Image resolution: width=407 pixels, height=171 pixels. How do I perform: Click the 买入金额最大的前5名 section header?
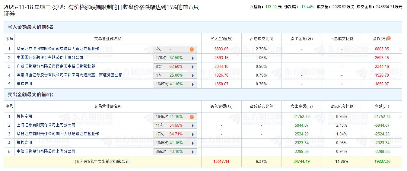click(30, 27)
